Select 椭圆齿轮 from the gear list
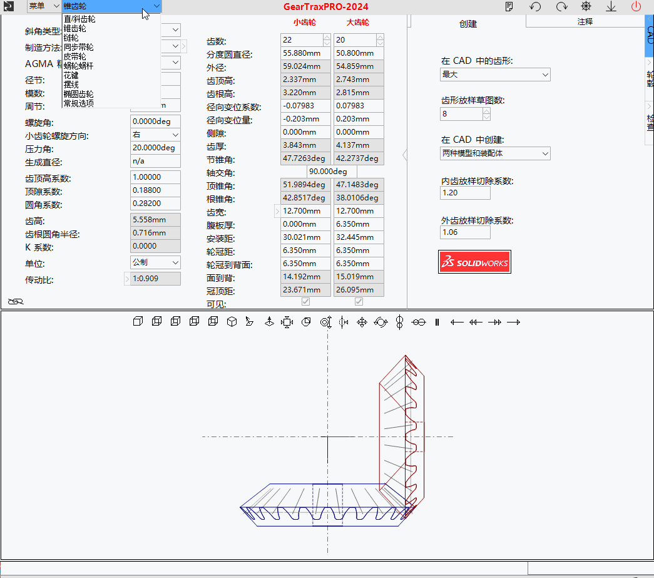This screenshot has height=578, width=654. [x=78, y=95]
